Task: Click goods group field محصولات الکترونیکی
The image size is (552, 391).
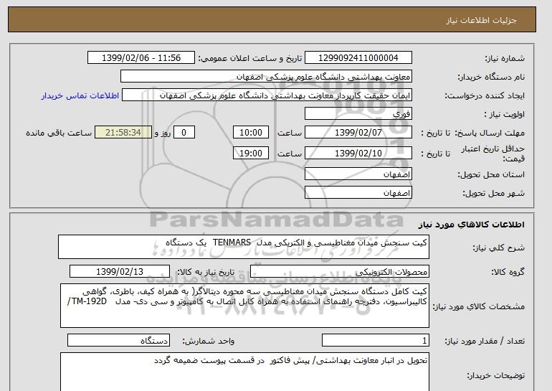Action: click(x=339, y=272)
